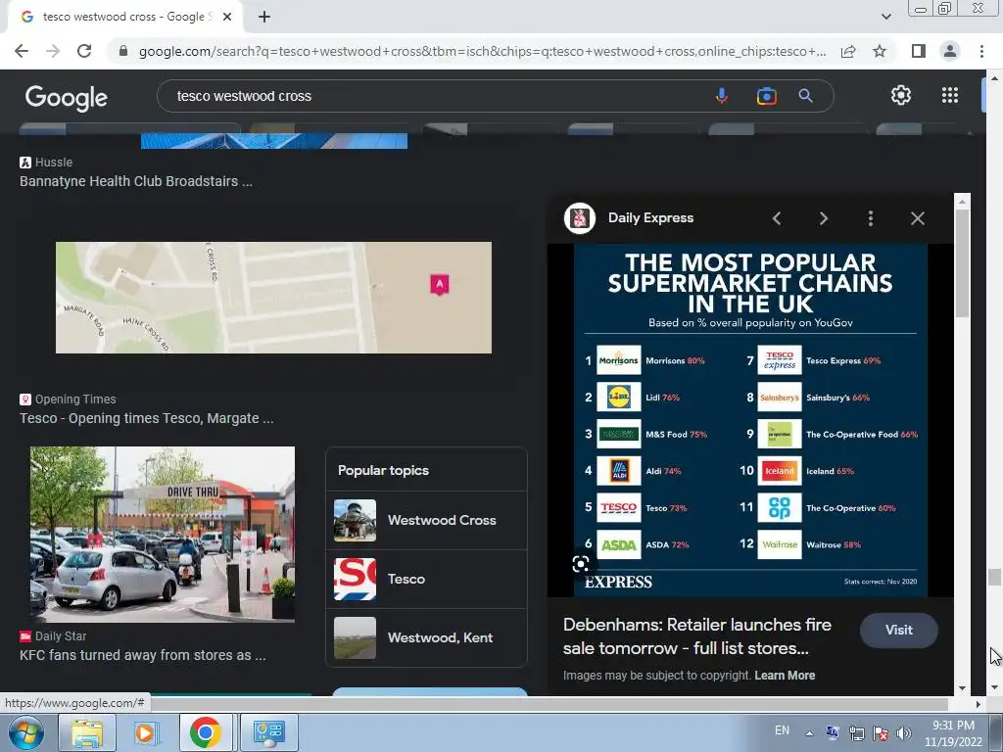The height and width of the screenshot is (752, 1003).
Task: Click the Google logo
Action: click(x=67, y=97)
